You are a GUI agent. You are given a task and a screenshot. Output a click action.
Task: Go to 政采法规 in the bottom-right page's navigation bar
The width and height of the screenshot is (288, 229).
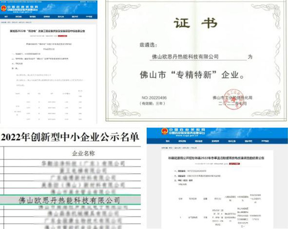(182, 141)
